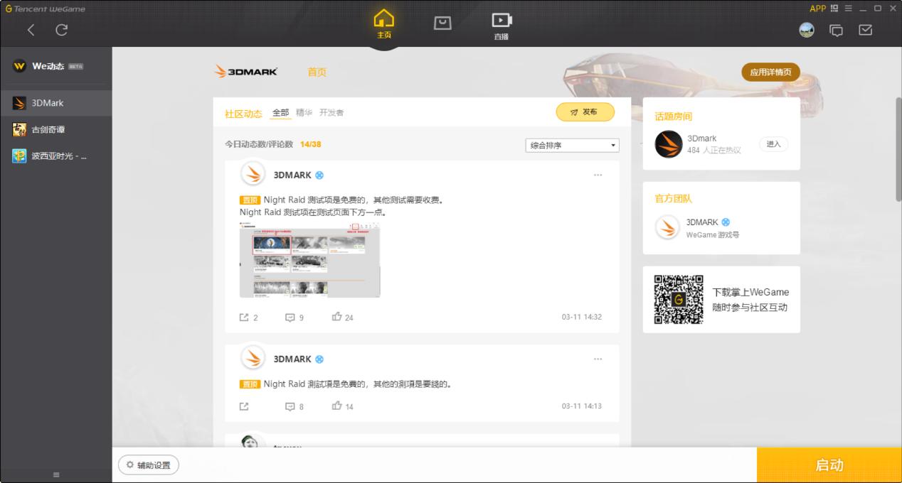This screenshot has width=902, height=483.
Task: Select 波西亚时光 in the left sidebar
Action: (x=56, y=156)
